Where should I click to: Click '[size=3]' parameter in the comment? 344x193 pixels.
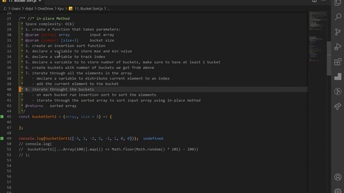(69, 41)
